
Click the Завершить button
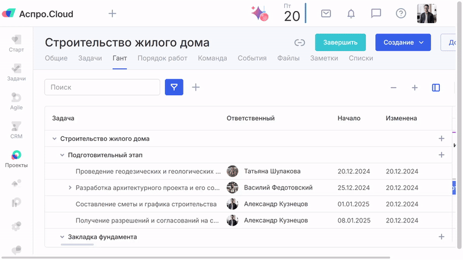pyautogui.click(x=340, y=42)
